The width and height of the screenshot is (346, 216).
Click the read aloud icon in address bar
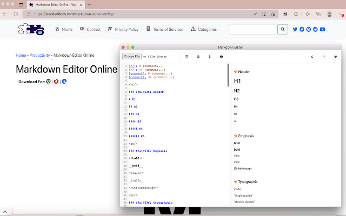click(x=255, y=14)
